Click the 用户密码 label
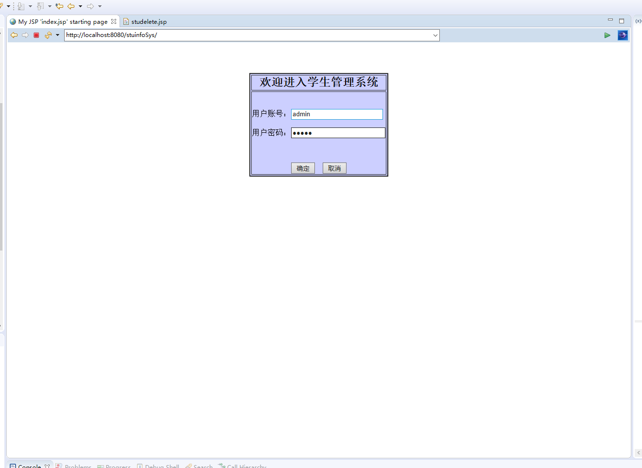This screenshot has width=642, height=468. point(269,133)
